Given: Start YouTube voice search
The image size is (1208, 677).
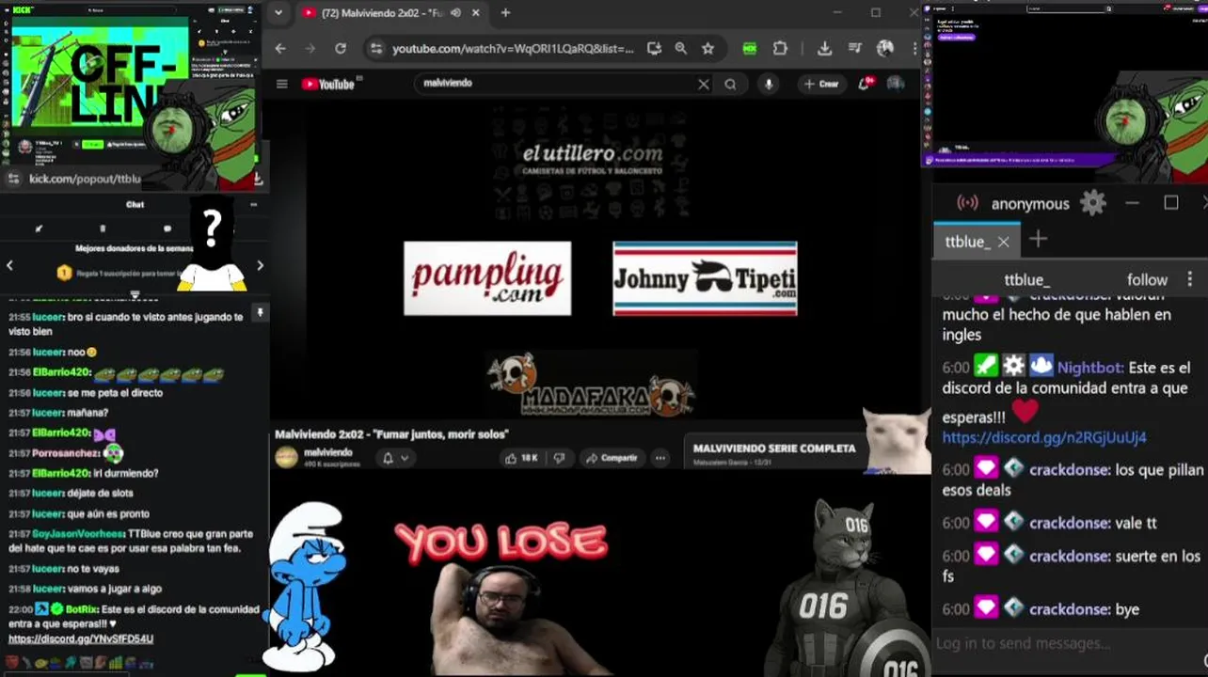Looking at the screenshot, I should 769,84.
